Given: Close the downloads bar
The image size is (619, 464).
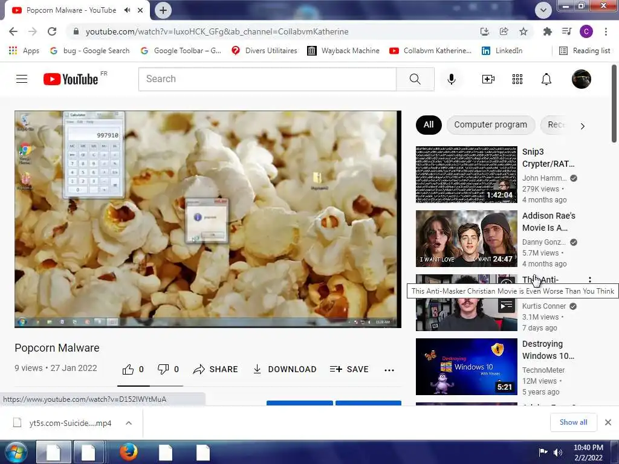Looking at the screenshot, I should tap(608, 422).
